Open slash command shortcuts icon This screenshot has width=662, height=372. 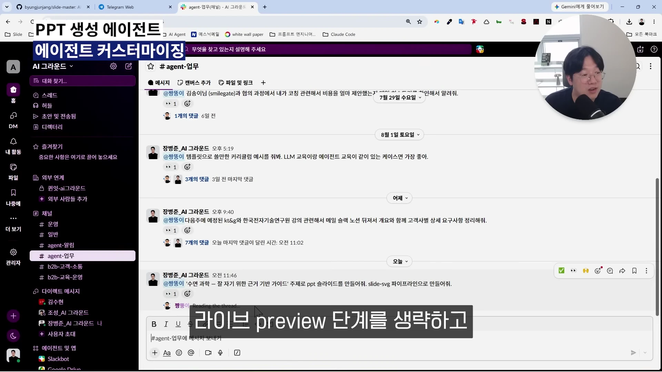point(237,353)
